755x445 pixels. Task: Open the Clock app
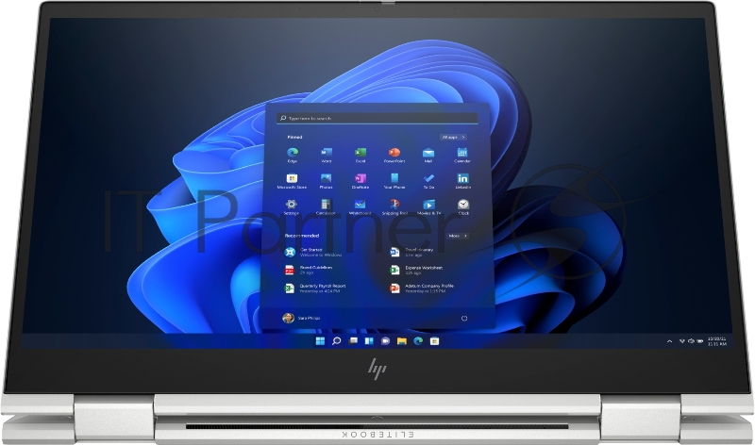tap(462, 205)
